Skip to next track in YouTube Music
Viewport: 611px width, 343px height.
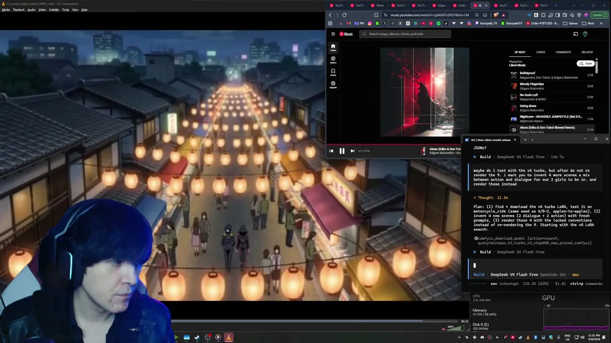pyautogui.click(x=352, y=151)
